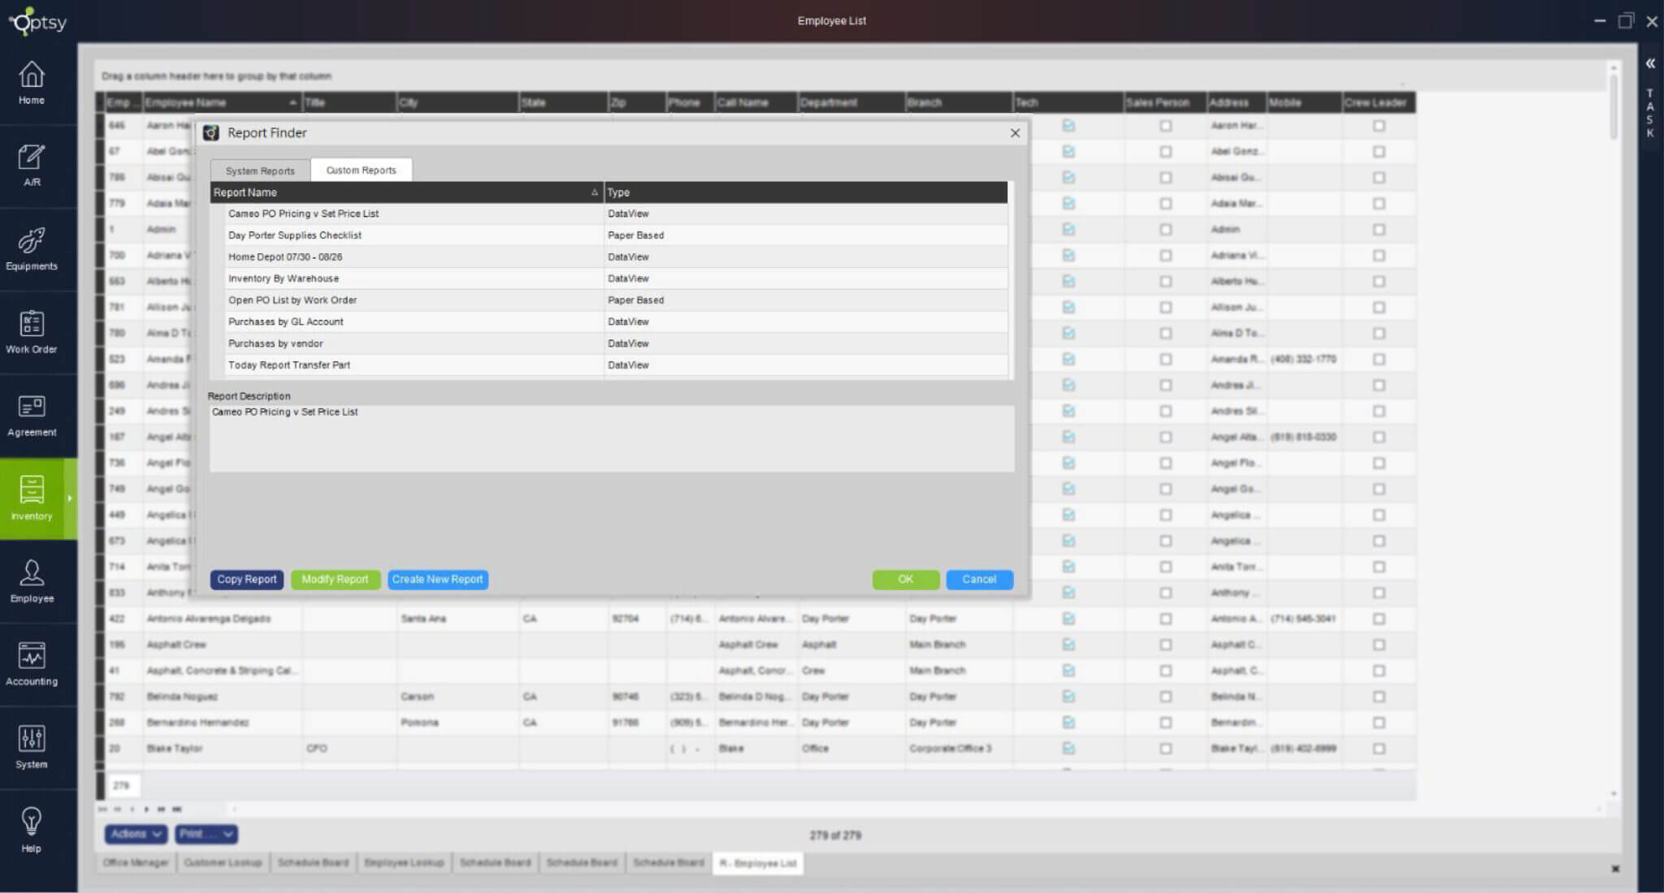The height and width of the screenshot is (893, 1664).
Task: Select the Home Depot 07/30 - 08/26 report
Action: (609, 257)
